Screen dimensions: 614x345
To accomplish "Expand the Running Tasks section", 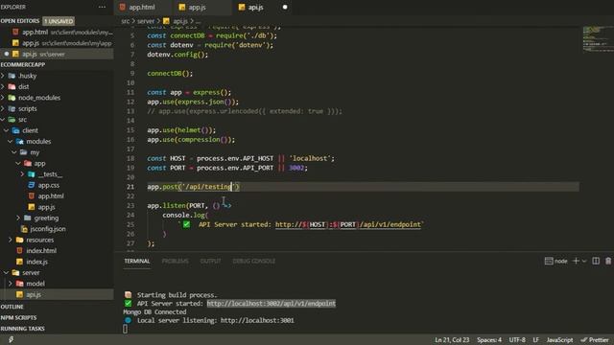I will click(23, 329).
